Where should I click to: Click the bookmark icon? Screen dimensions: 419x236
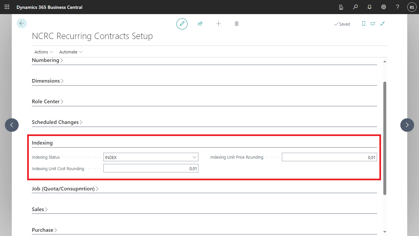(363, 24)
